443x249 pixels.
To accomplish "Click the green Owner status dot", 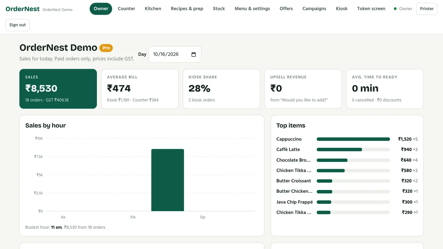I will coord(395,9).
